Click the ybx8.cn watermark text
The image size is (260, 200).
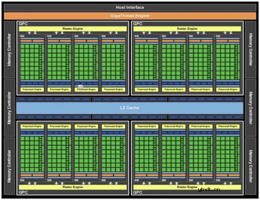209,189
